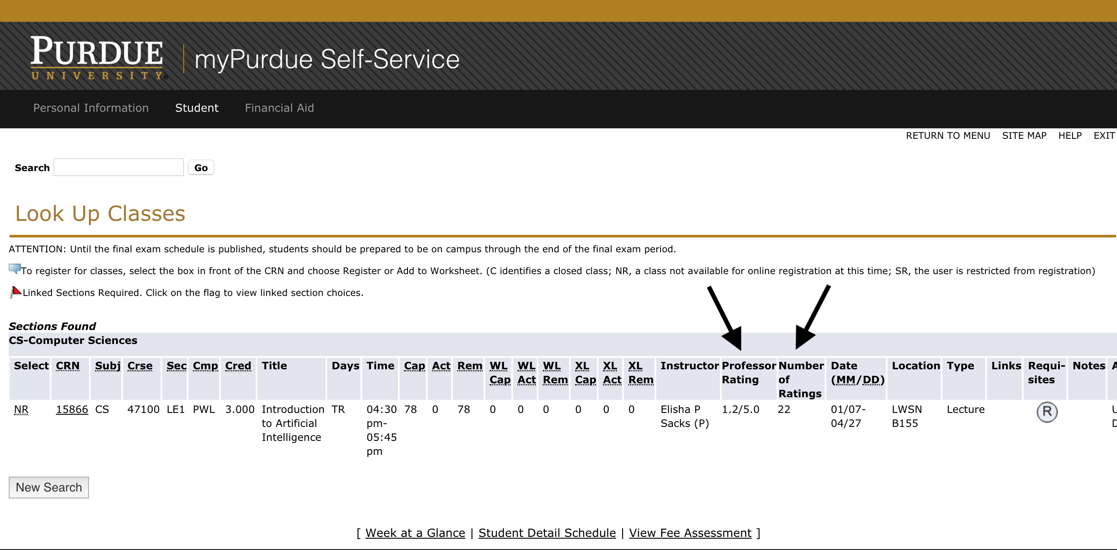Click the View Fee Assessment link

[690, 533]
